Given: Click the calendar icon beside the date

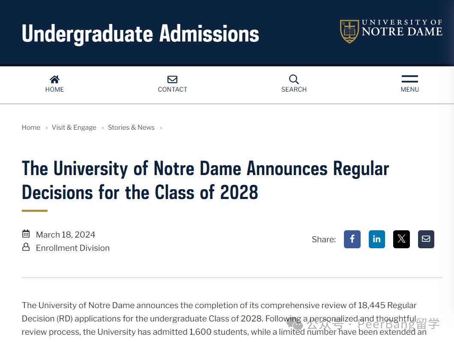Looking at the screenshot, I should [x=26, y=234].
